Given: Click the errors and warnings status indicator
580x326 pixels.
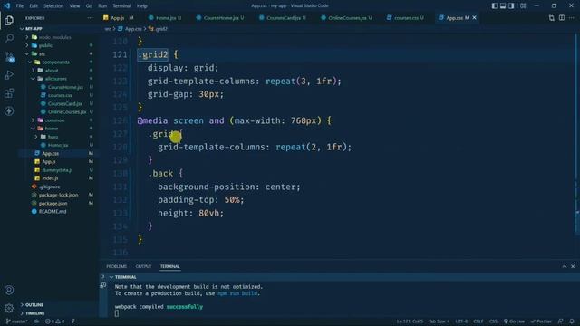Looking at the screenshot, I should pyautogui.click(x=54, y=321).
